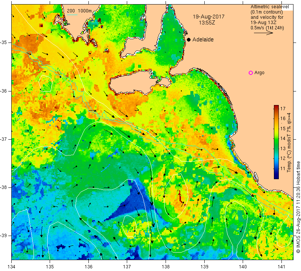The image size is (301, 271).
Task: Click the longitude axis label 141
Action: (281, 266)
